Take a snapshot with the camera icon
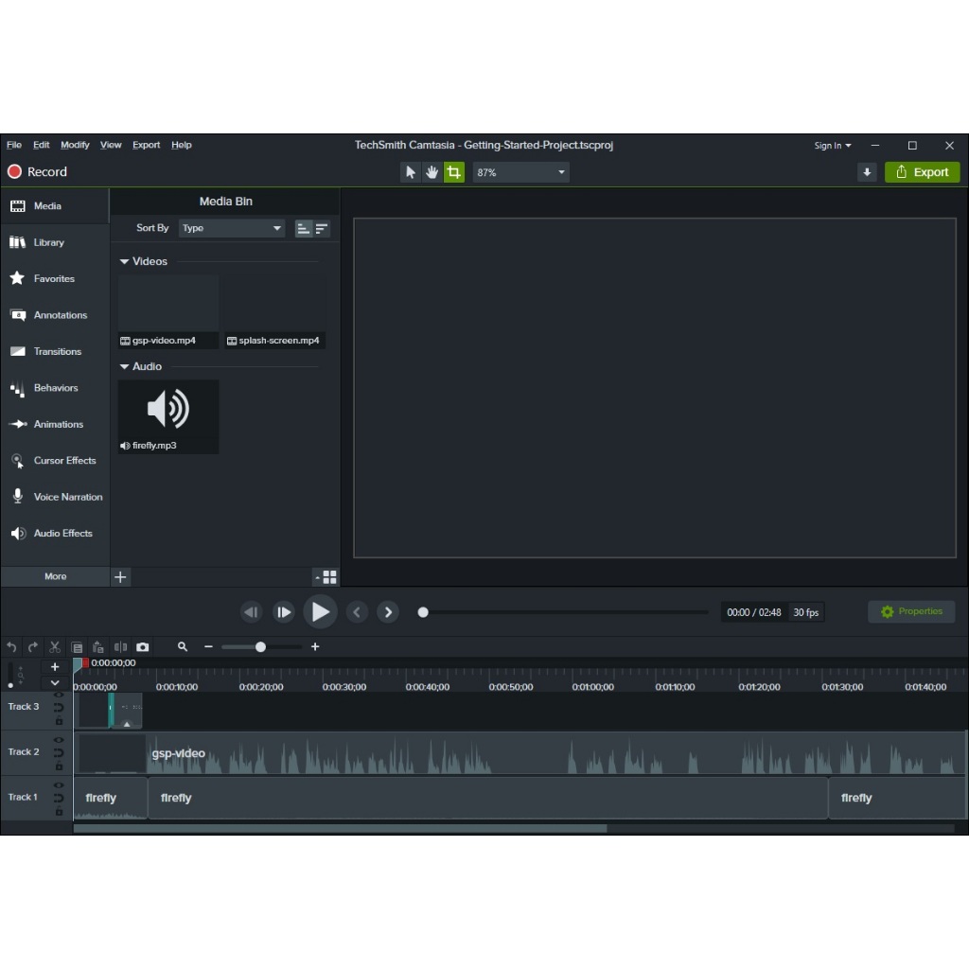969x969 pixels. 142,647
